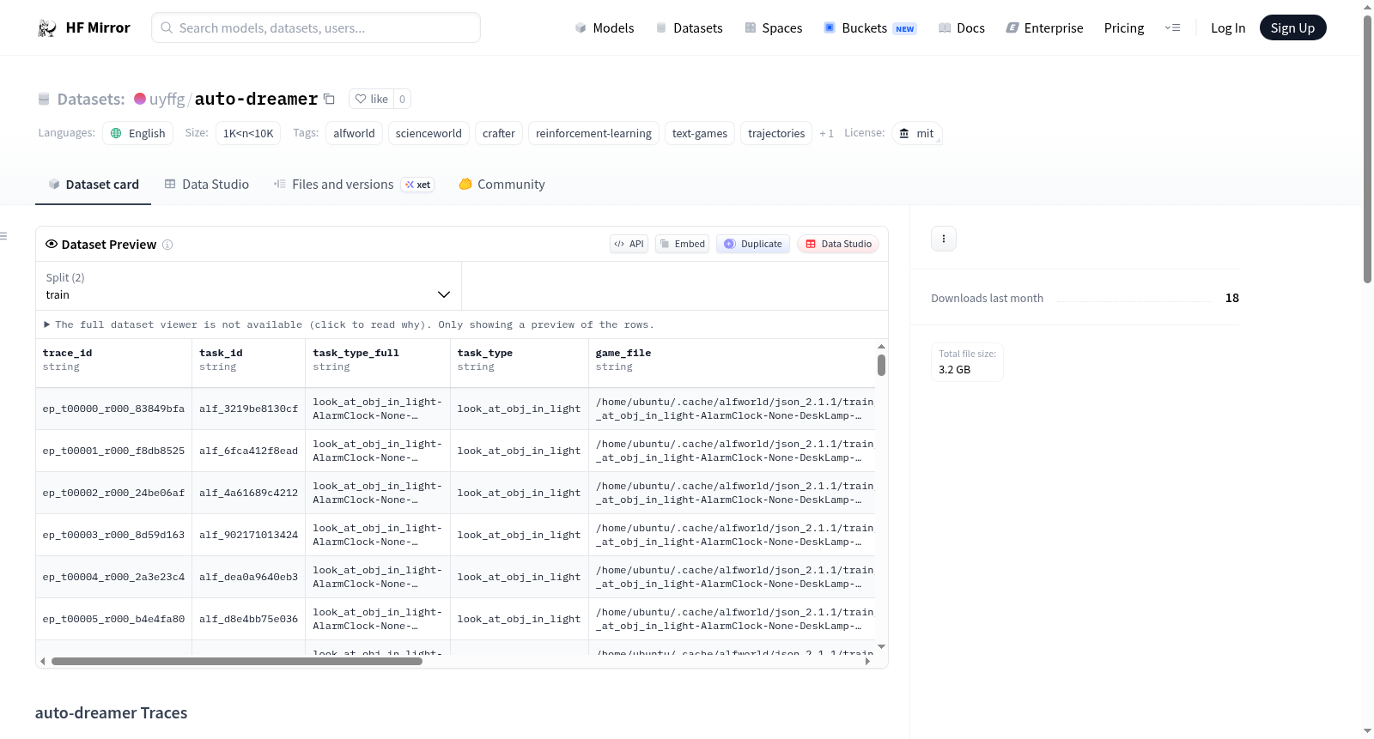Click Log In
The height and width of the screenshot is (739, 1374).
point(1228,27)
